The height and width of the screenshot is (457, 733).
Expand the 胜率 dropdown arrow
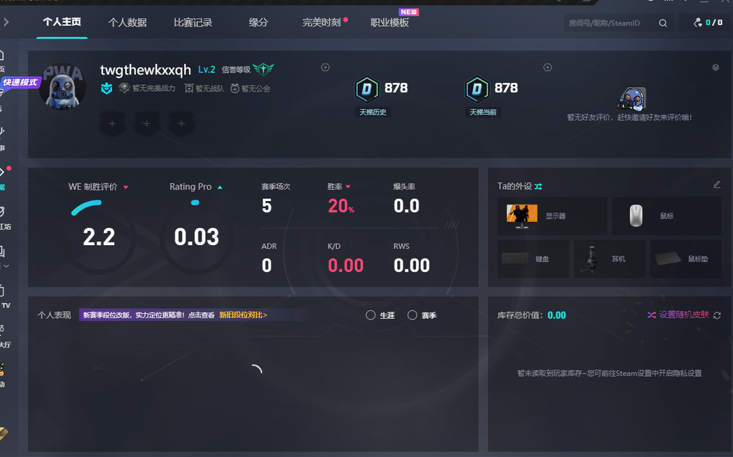pyautogui.click(x=348, y=187)
